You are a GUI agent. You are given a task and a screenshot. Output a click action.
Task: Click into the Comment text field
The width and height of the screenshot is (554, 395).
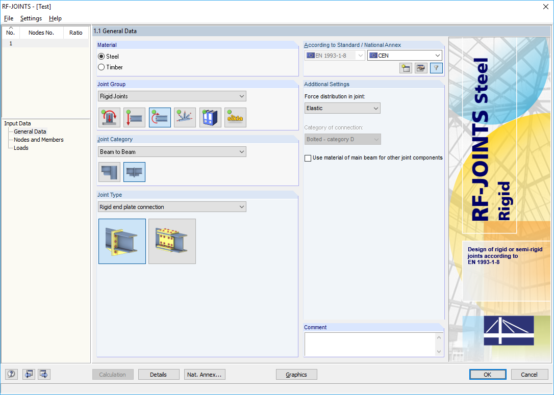[370, 345]
